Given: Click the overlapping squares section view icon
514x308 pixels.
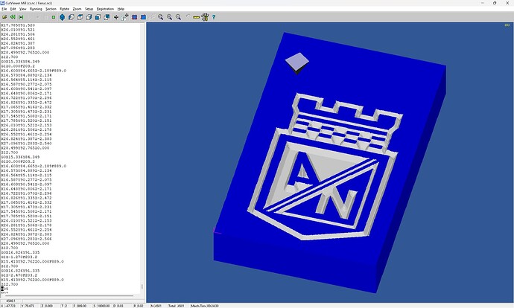Looking at the screenshot, I should [x=107, y=17].
